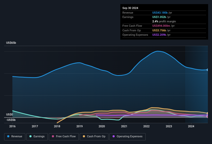The image size is (212, 144).
Task: Click the teal Earnings legend dot
Action: coord(30,136)
